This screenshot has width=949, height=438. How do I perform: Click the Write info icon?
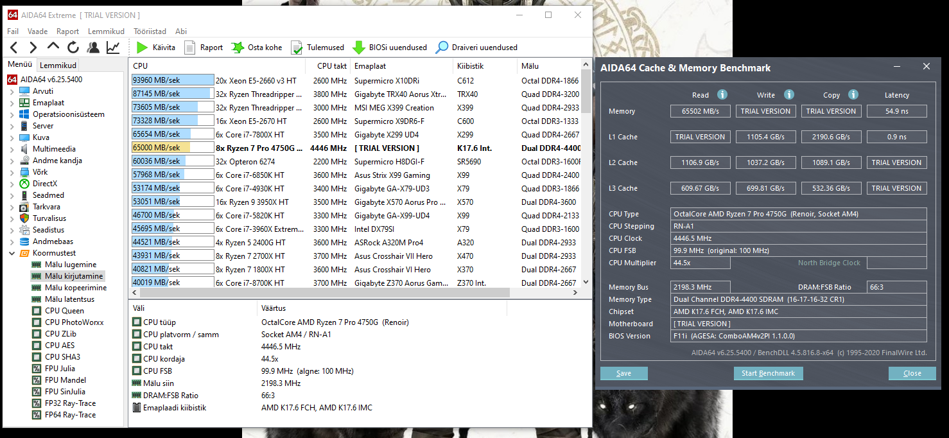click(789, 94)
